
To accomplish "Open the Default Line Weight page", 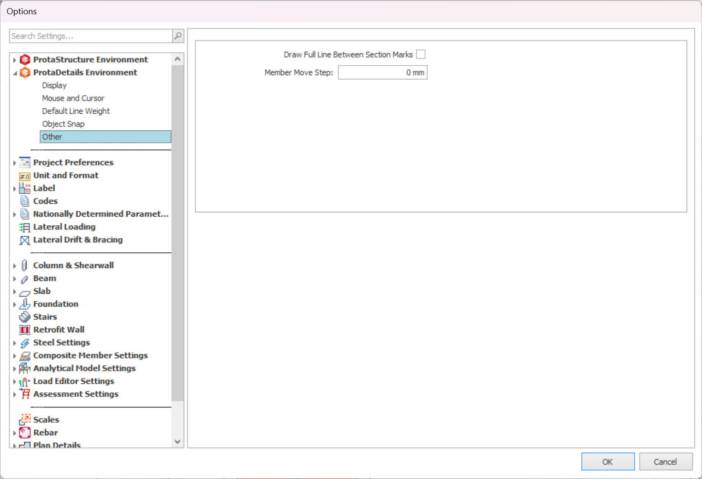I will point(76,111).
